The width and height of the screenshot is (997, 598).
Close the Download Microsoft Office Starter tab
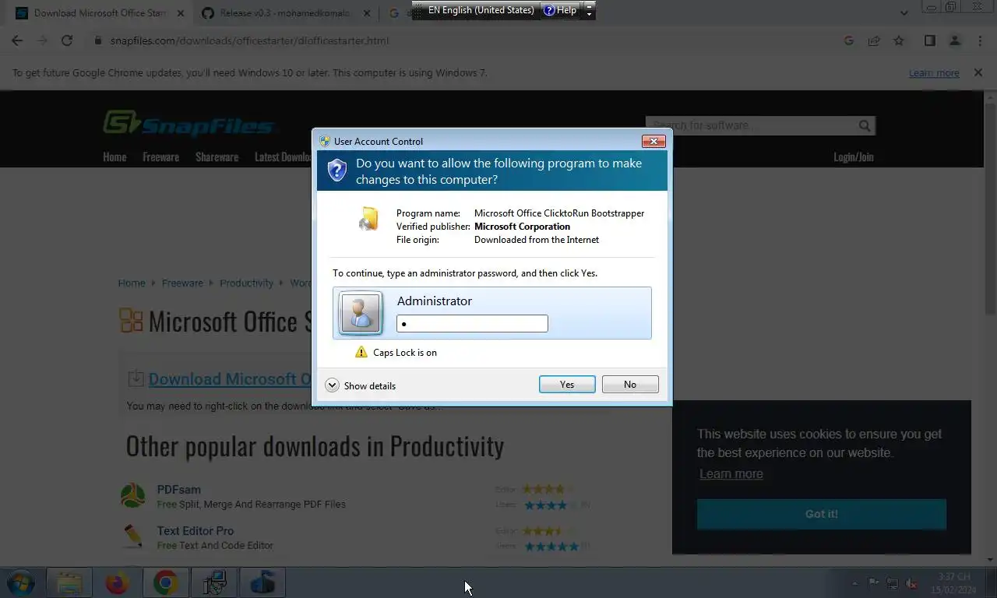click(x=181, y=13)
